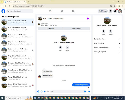
Task: Attach a photo file icon
Action: tap(41, 92)
